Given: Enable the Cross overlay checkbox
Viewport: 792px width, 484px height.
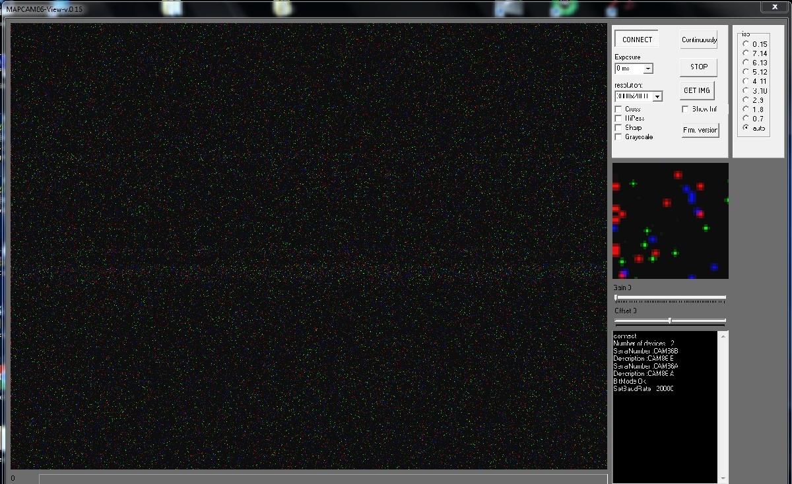Looking at the screenshot, I should coord(618,109).
